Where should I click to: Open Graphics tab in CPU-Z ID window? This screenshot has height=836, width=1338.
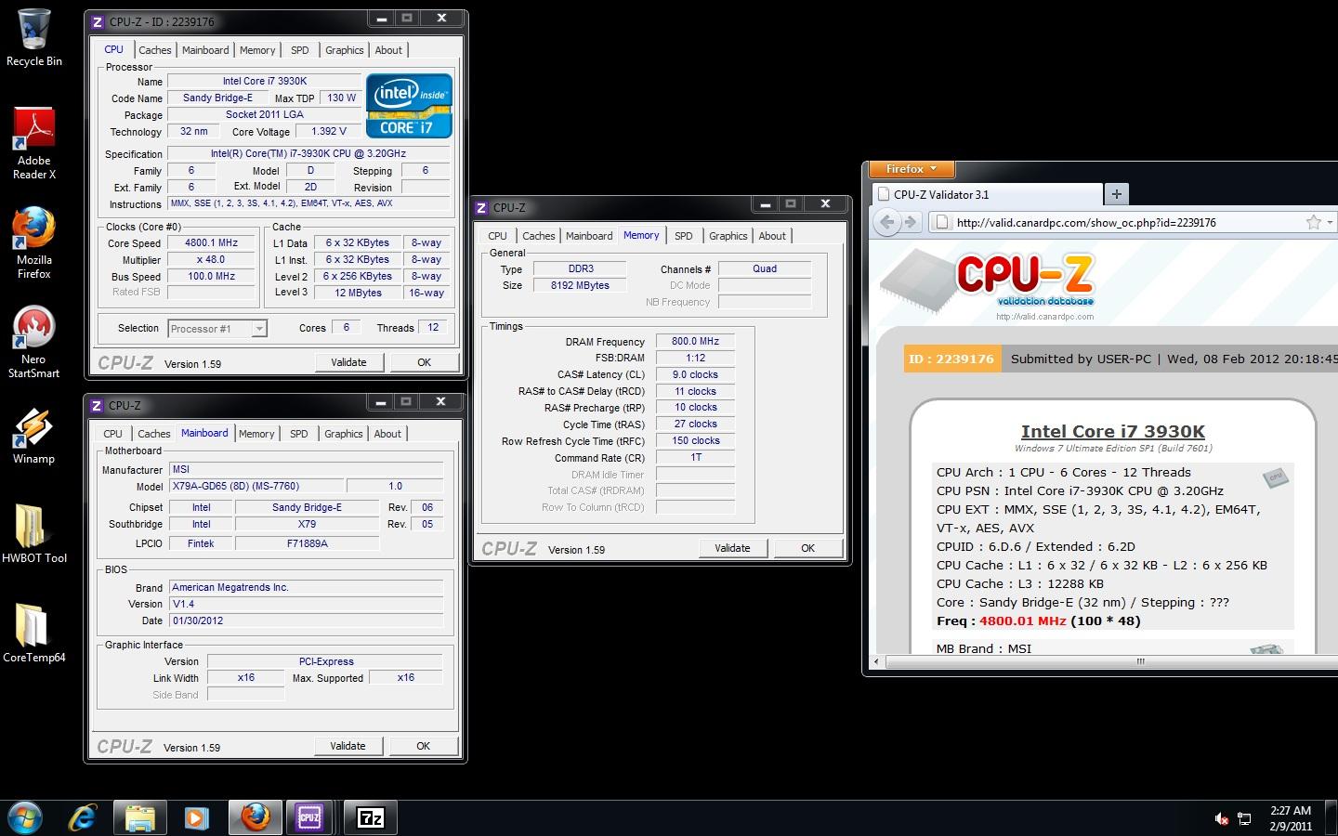pos(344,50)
